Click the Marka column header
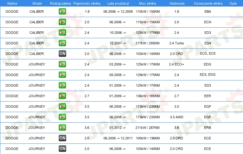 pyautogui.click(x=12, y=3)
